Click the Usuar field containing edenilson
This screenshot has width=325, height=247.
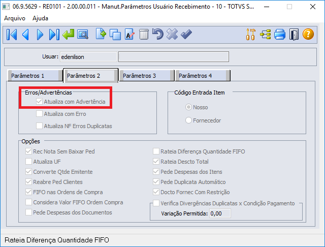pyautogui.click(x=88, y=56)
